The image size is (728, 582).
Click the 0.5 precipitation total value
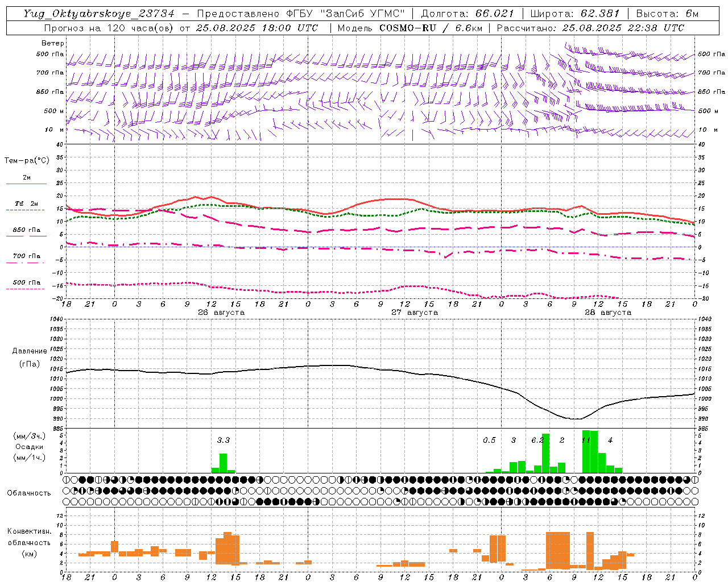click(489, 440)
